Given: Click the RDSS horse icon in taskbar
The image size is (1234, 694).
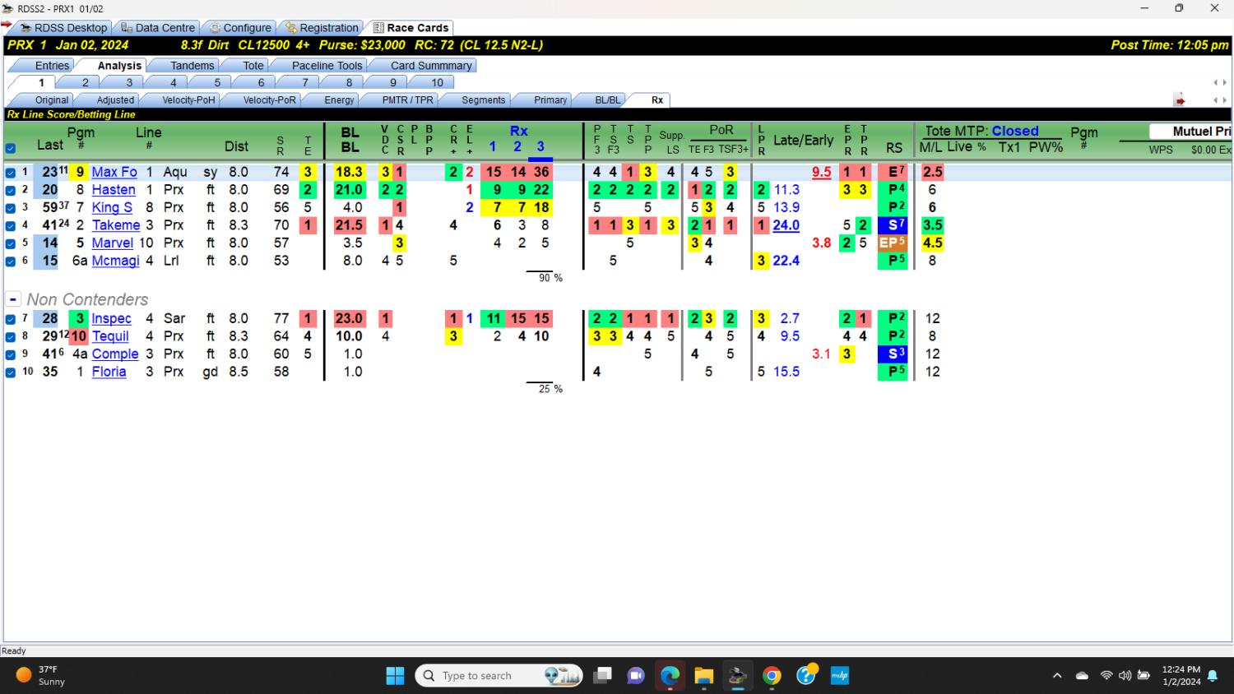Looking at the screenshot, I should pos(737,676).
